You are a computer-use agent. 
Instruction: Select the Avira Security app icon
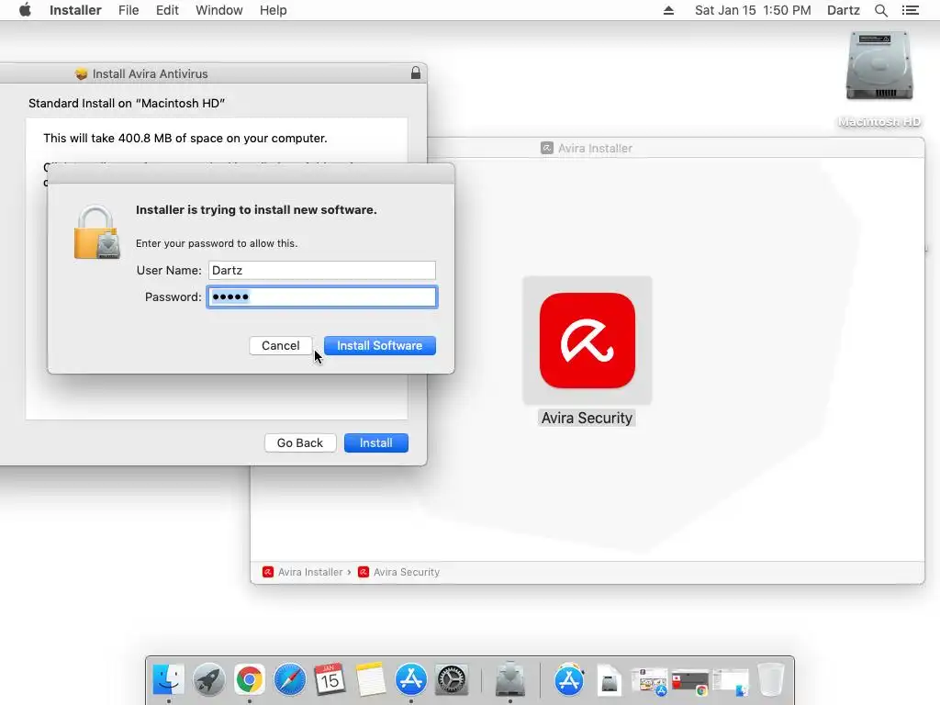point(587,340)
